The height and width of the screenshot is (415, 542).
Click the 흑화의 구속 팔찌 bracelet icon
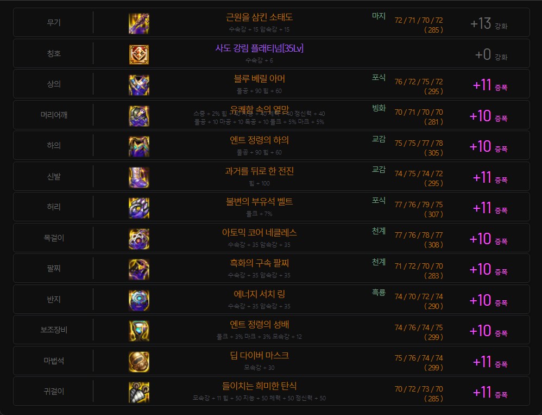coord(138,269)
